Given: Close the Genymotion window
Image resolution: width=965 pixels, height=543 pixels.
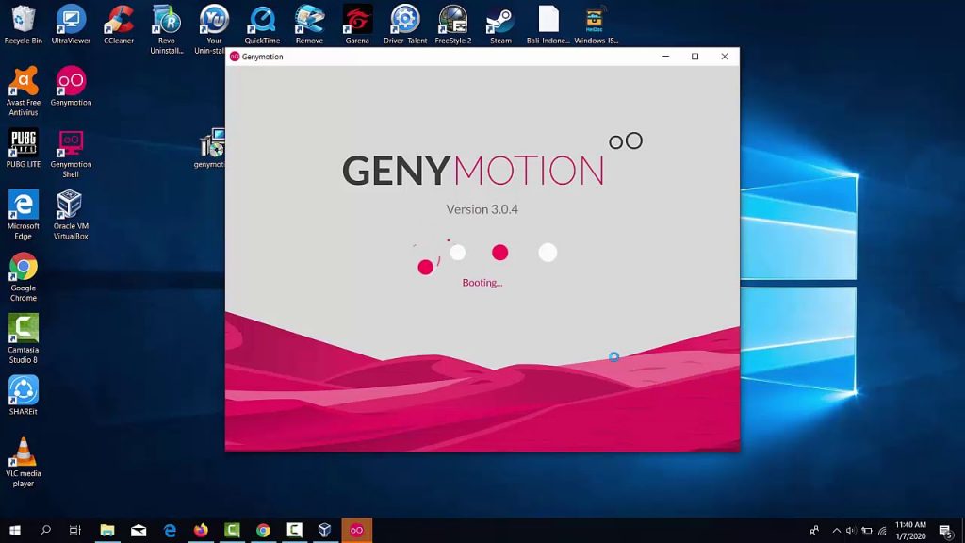Looking at the screenshot, I should [724, 57].
